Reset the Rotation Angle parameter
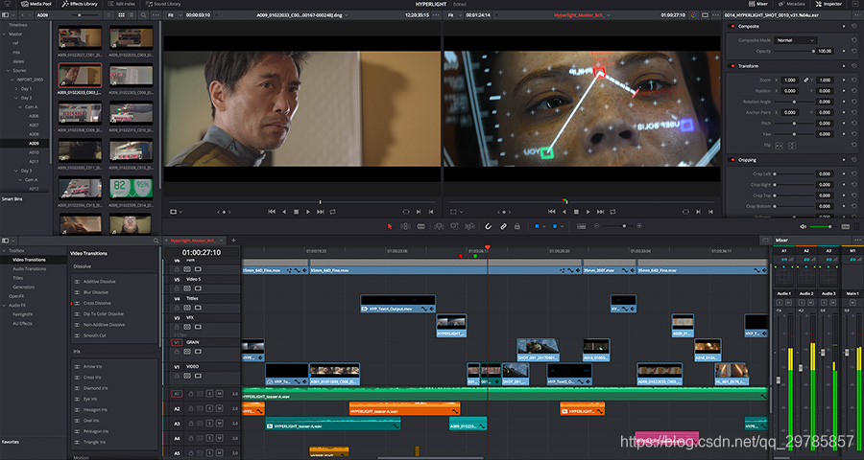 point(853,102)
